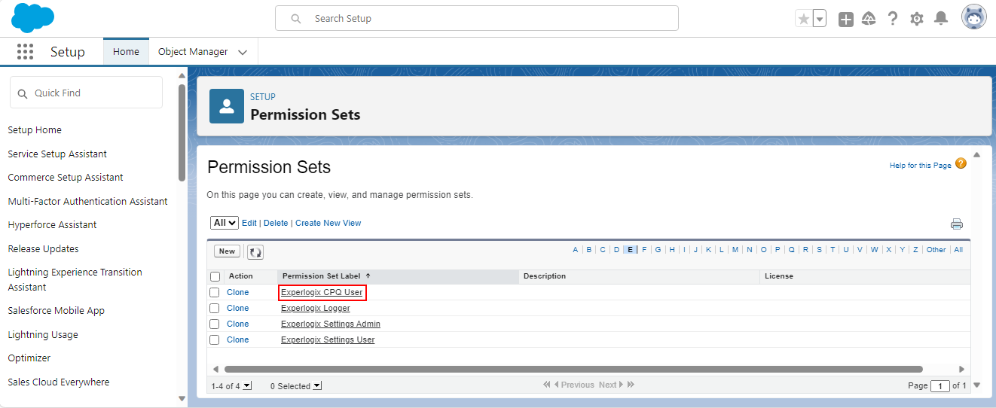Check the Experlogix Settings User row checkbox
This screenshot has width=996, height=408.
pos(215,339)
